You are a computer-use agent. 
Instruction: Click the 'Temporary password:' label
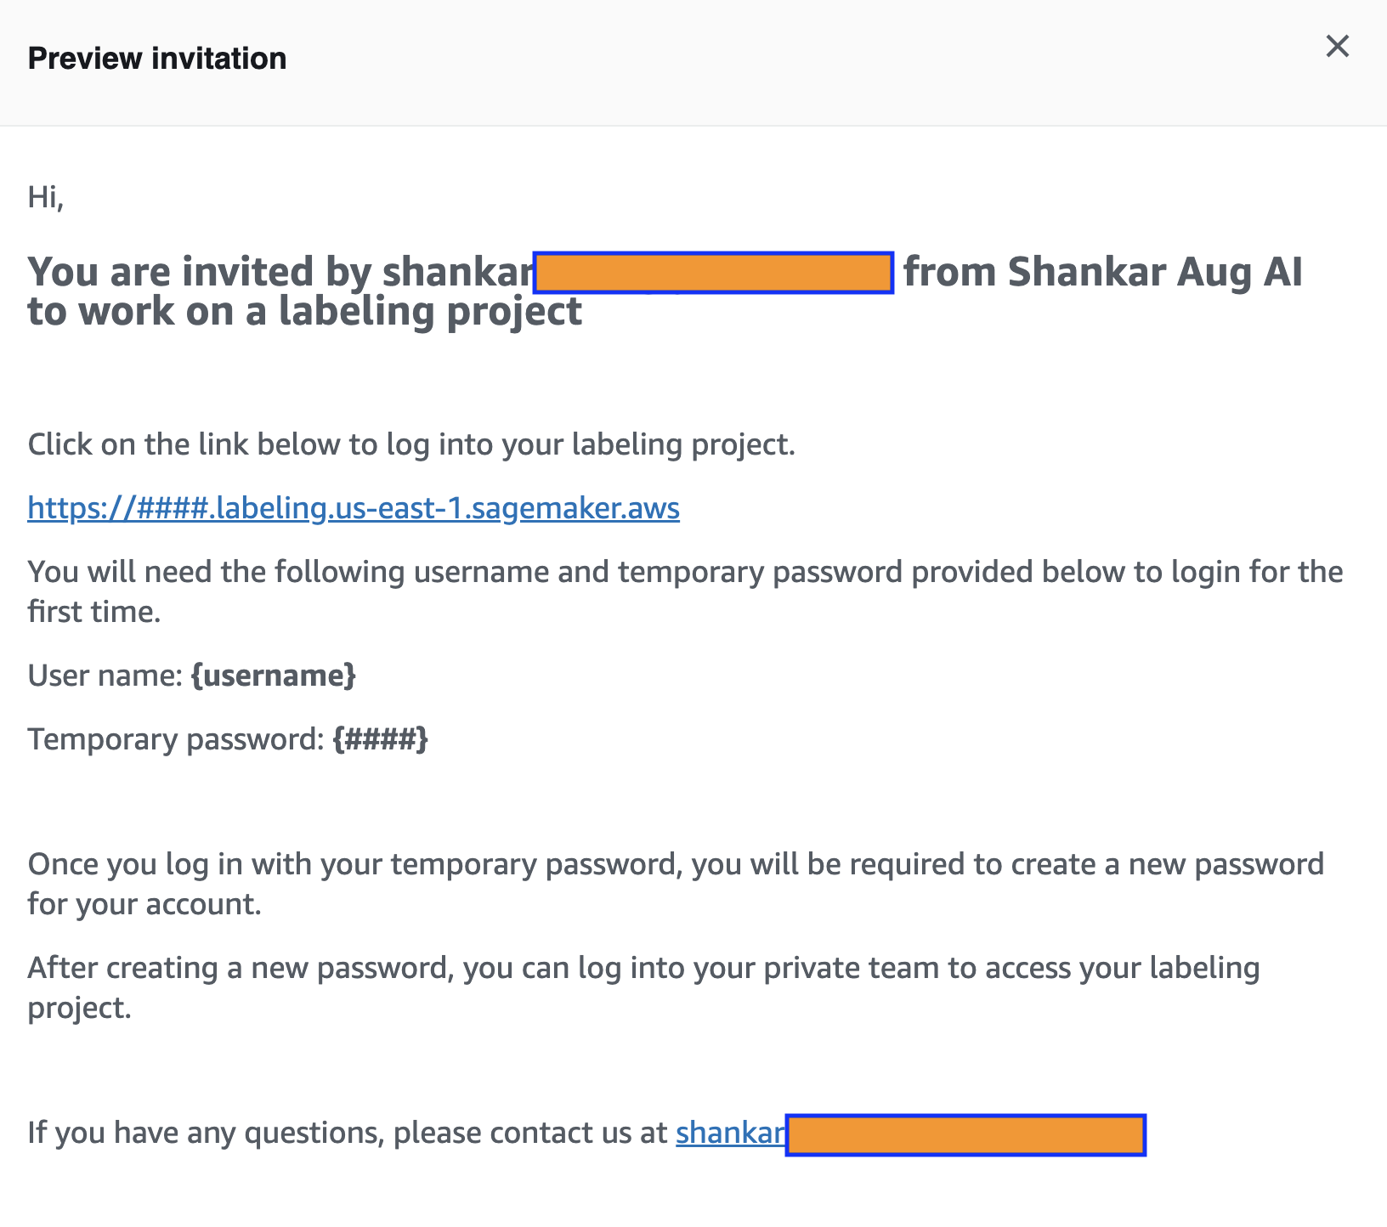pos(176,739)
